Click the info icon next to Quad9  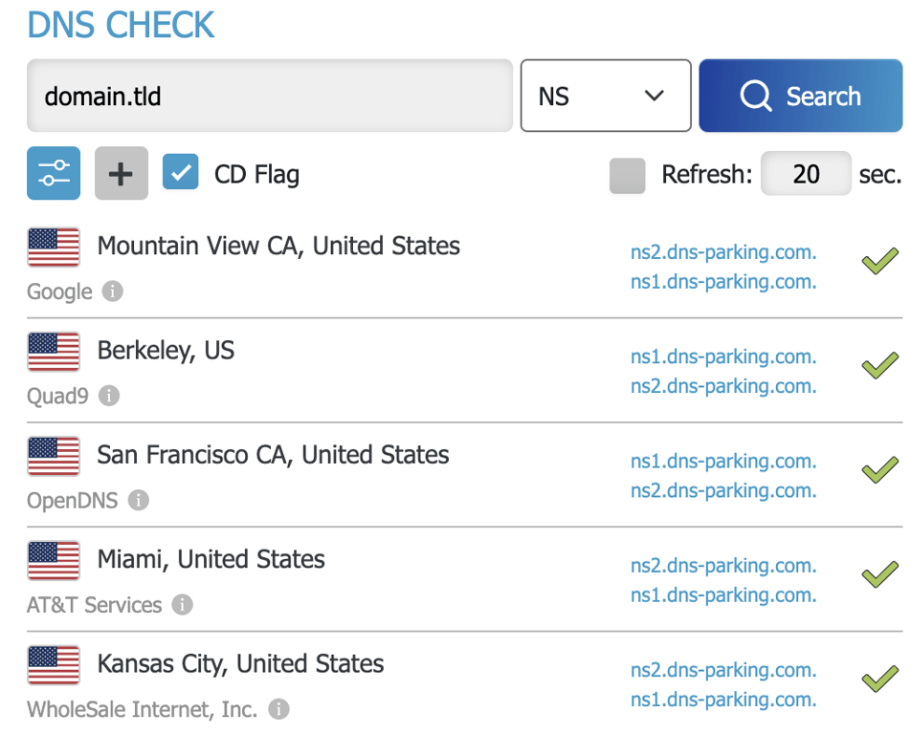click(x=109, y=396)
